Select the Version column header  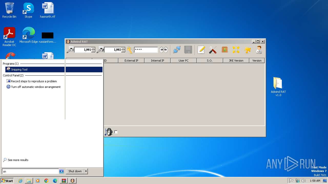257,61
